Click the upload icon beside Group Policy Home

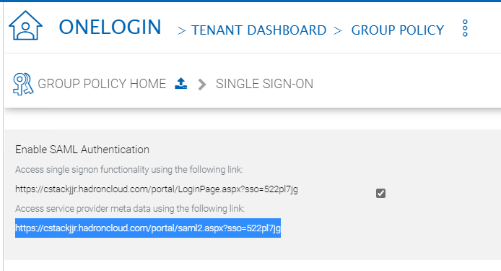tap(181, 83)
